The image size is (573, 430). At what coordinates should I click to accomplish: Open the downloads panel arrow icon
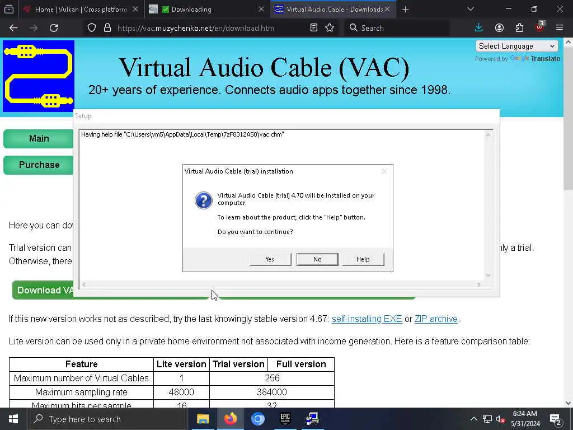(479, 28)
